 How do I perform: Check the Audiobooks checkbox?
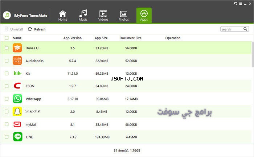point(7,61)
